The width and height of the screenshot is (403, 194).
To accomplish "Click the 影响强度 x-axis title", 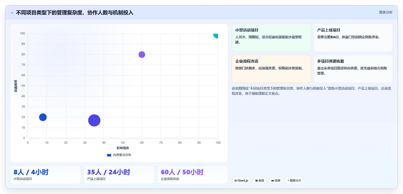I will (123, 148).
